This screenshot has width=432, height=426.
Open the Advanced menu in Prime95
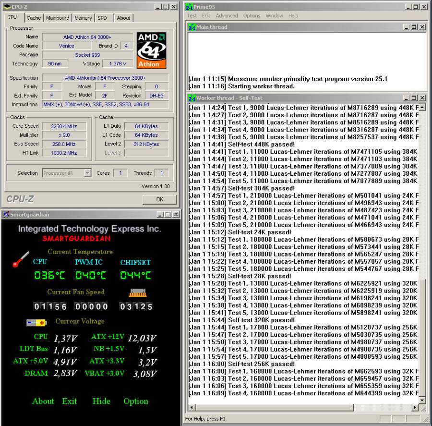pyautogui.click(x=227, y=16)
